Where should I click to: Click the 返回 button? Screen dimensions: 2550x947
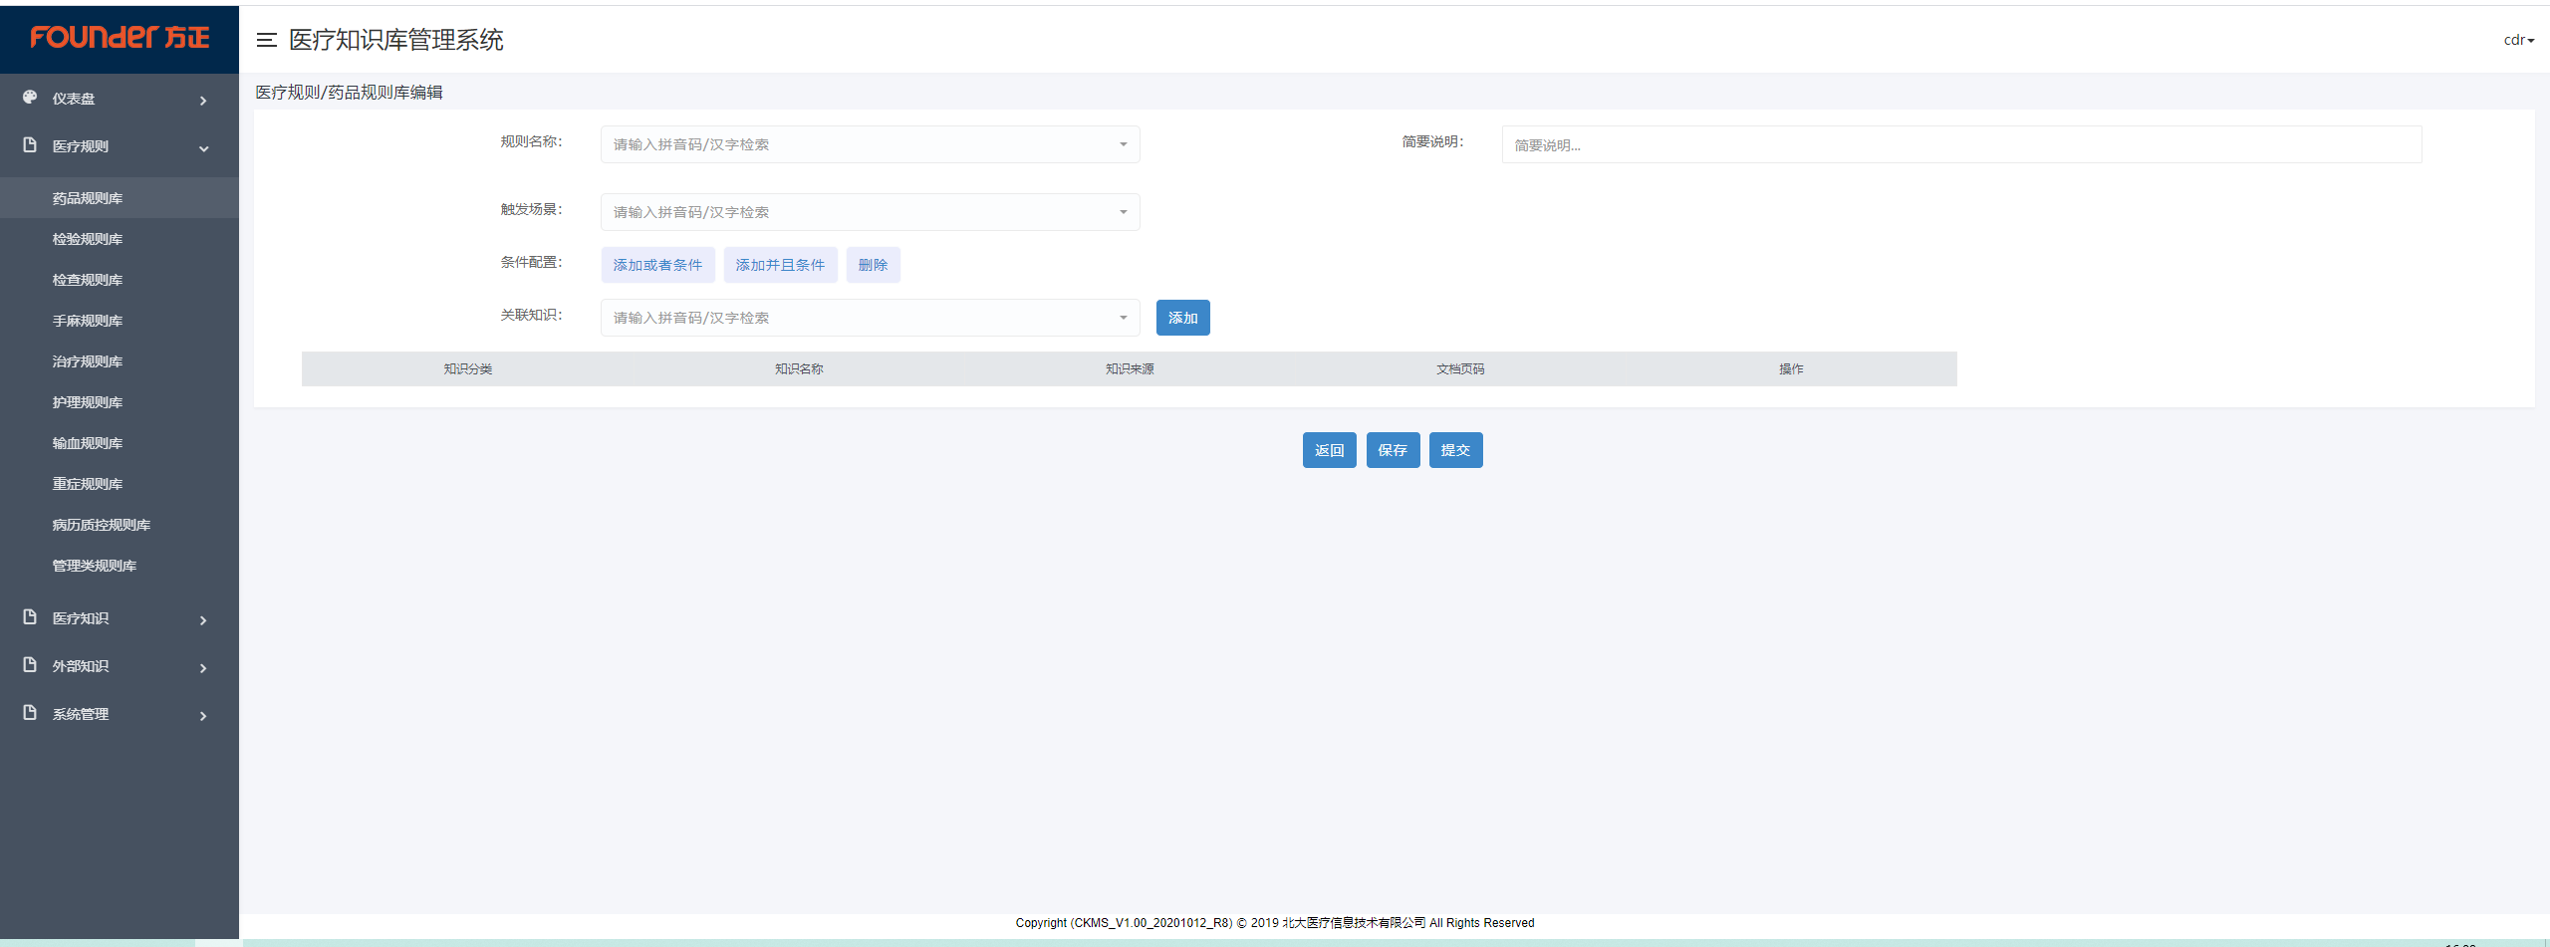point(1329,450)
